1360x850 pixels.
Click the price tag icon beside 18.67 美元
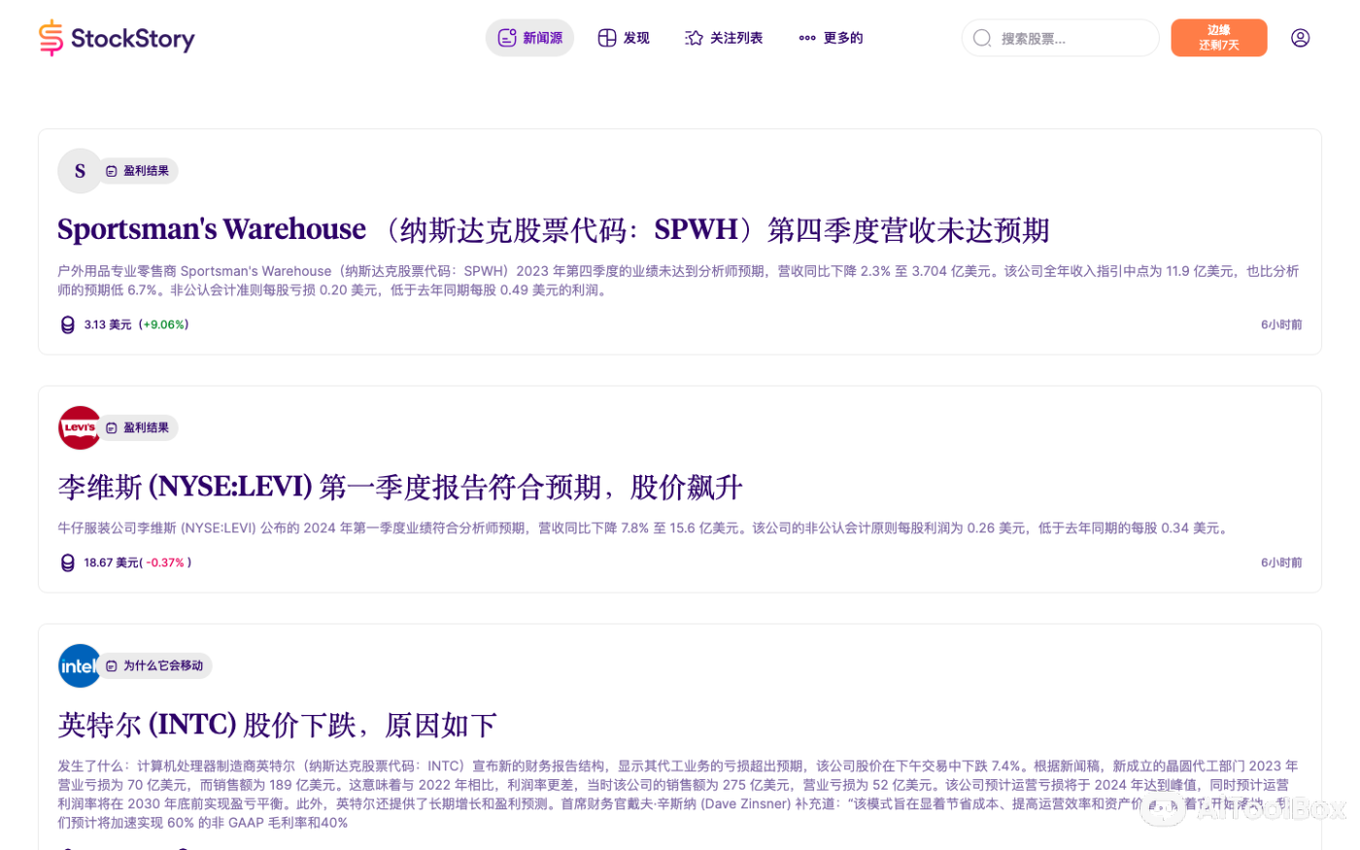click(x=67, y=561)
